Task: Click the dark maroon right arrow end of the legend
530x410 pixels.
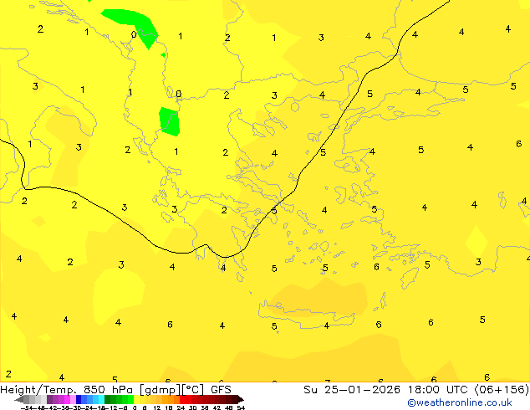Action: tap(241, 399)
